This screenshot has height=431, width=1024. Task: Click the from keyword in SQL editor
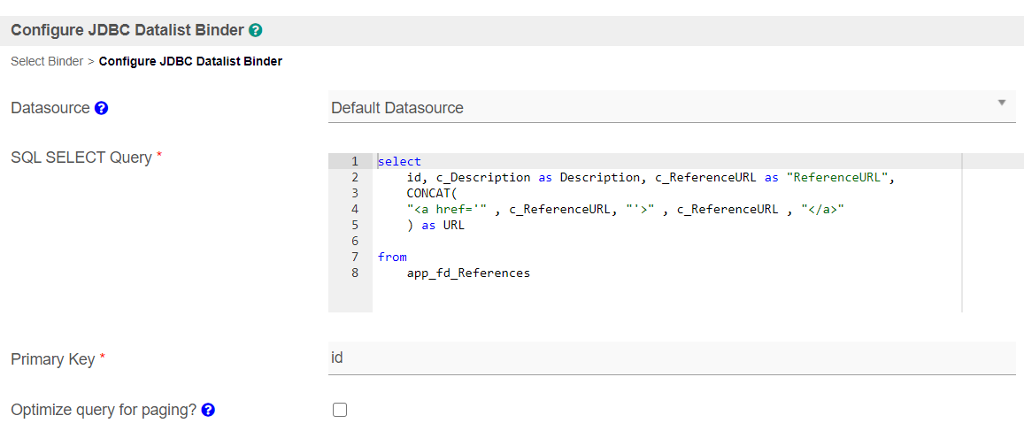coord(392,258)
